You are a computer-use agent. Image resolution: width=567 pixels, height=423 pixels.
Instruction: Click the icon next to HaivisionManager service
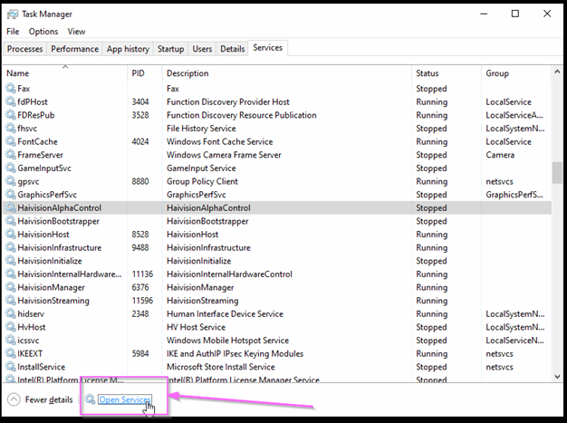[11, 287]
